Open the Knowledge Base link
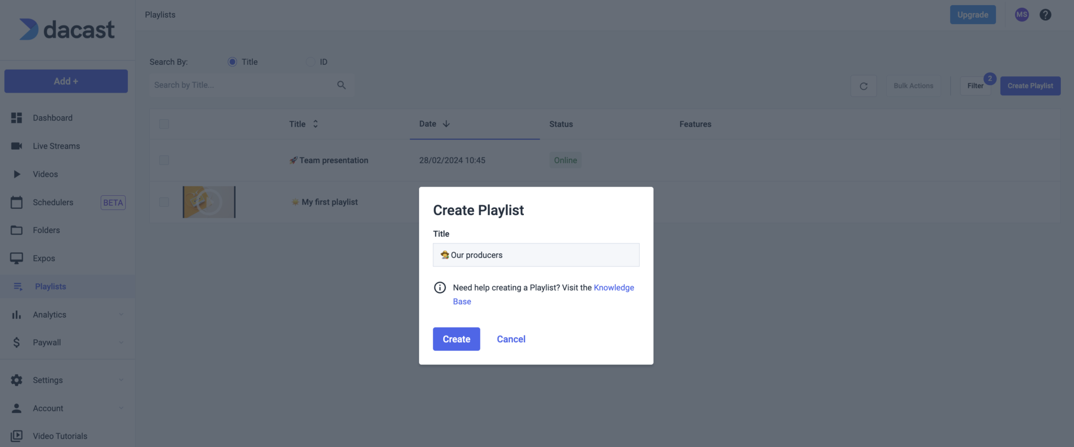 pos(544,294)
